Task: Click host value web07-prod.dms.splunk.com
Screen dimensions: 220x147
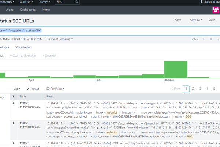Action: (73, 133)
